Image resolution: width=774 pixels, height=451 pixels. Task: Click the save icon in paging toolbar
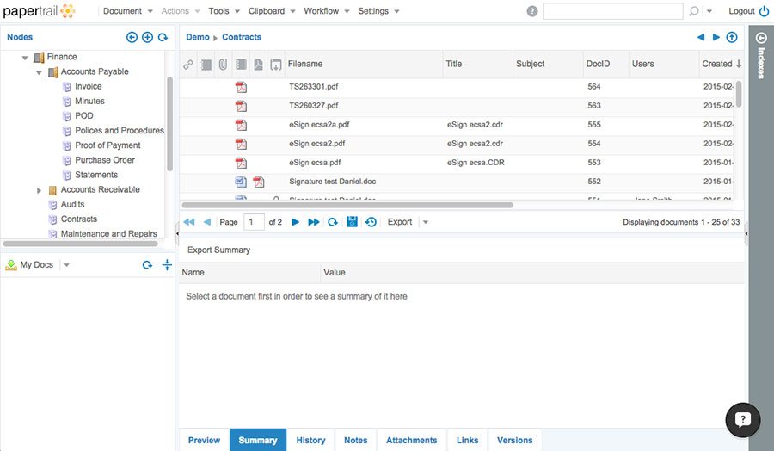352,222
